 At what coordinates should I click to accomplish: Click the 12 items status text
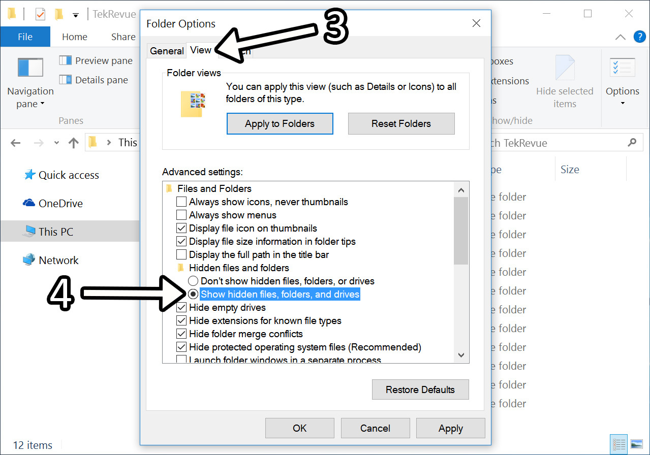coord(33,445)
